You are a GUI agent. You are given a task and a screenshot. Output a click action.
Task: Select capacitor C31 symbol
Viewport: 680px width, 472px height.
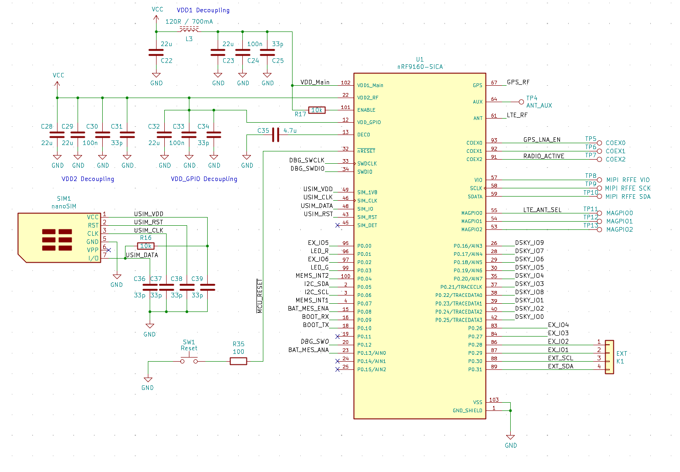coord(127,135)
